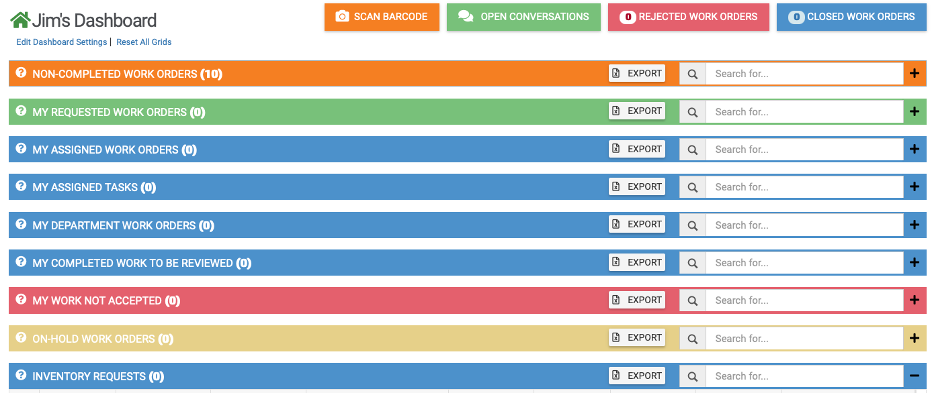
Task: Focus search field in My Work Not Accepted
Action: coord(804,300)
